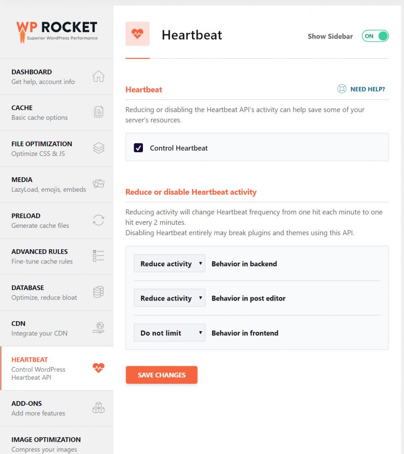
Task: Click the Media image icon
Action: tap(98, 184)
